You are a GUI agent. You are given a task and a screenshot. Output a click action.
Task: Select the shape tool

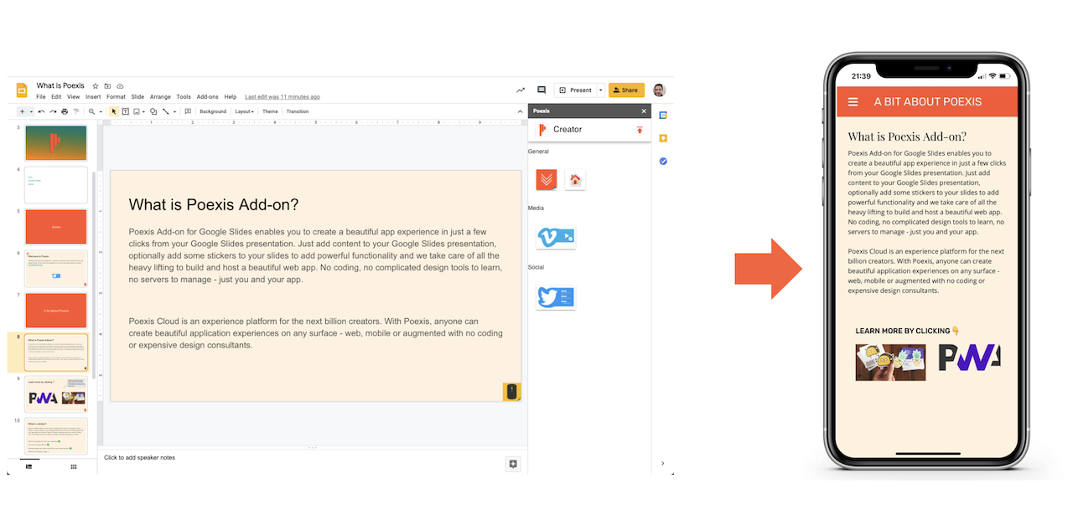pos(153,111)
